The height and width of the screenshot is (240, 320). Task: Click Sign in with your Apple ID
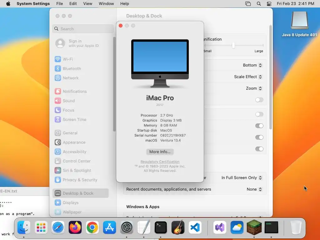tap(77, 43)
